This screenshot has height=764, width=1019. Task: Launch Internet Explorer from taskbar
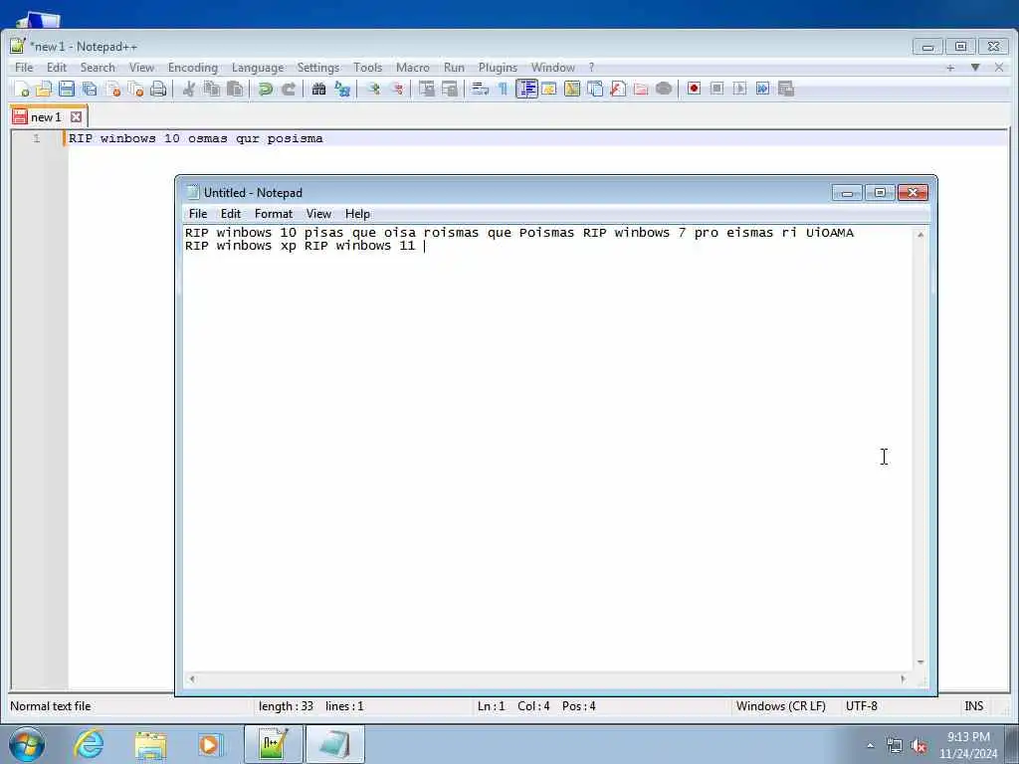(x=89, y=744)
